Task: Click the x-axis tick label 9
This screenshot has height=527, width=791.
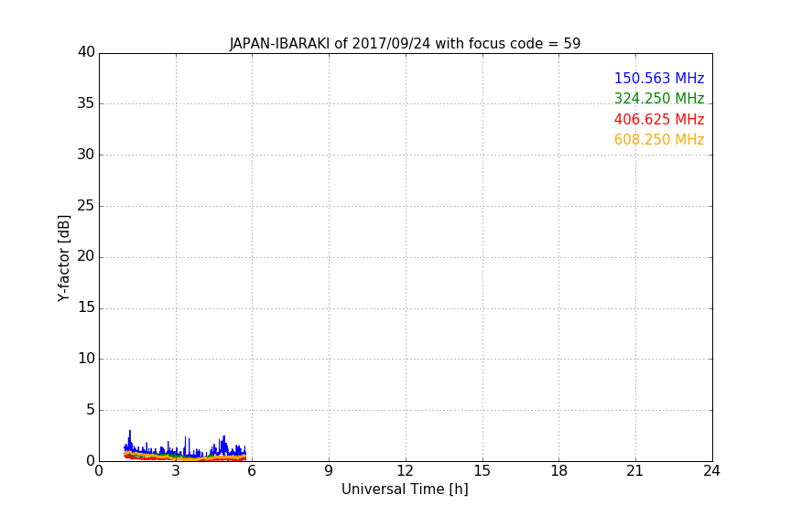Action: click(329, 471)
